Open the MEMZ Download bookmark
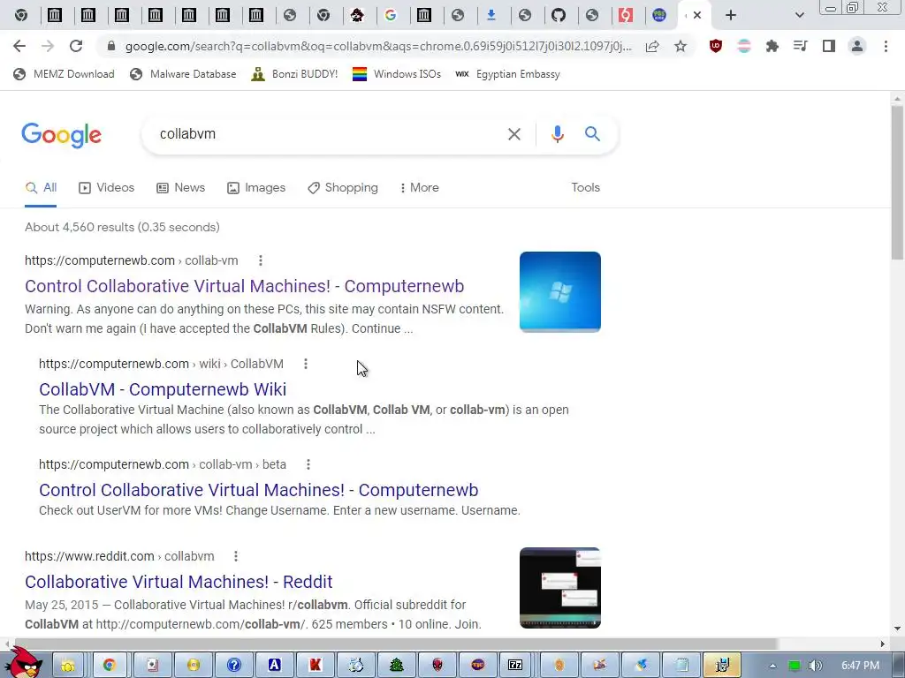 point(64,74)
